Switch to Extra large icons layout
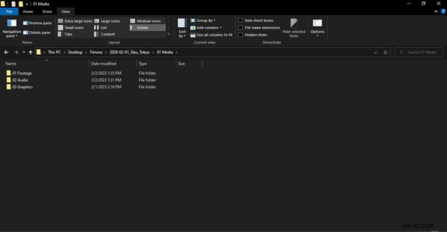 pyautogui.click(x=75, y=21)
